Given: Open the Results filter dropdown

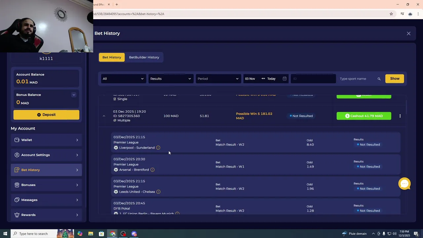Looking at the screenshot, I should click(171, 79).
